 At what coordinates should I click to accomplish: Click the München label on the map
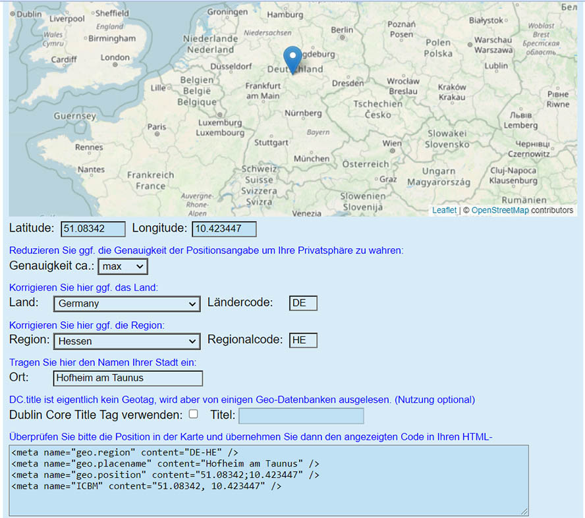pos(312,159)
